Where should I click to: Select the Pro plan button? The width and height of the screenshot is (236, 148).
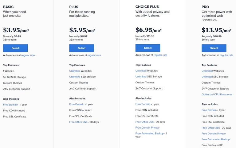(214, 48)
